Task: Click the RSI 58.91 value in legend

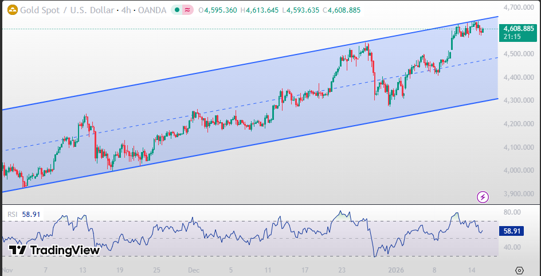Action: (31, 214)
